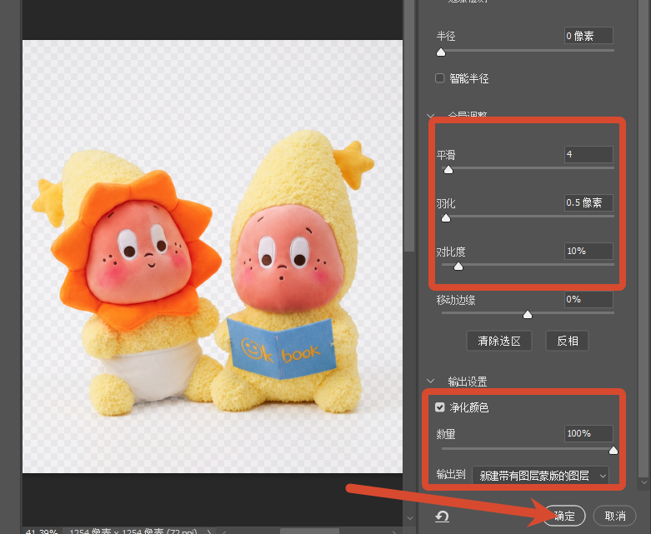This screenshot has height=534, width=651.
Task: Click the panel scrollbar down arrow
Action: pos(644,482)
